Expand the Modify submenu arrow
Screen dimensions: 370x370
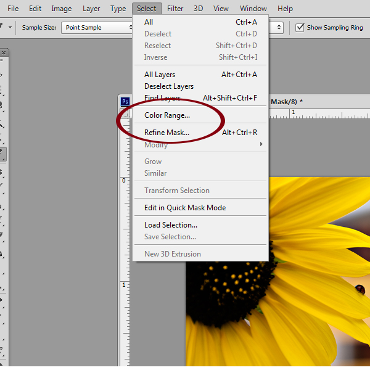pyautogui.click(x=261, y=144)
